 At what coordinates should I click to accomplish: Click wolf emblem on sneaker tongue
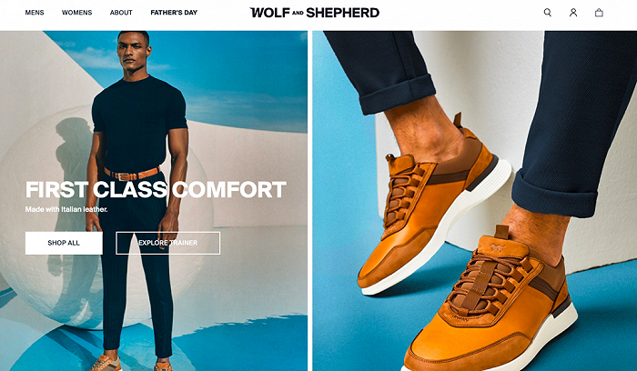[x=497, y=247]
